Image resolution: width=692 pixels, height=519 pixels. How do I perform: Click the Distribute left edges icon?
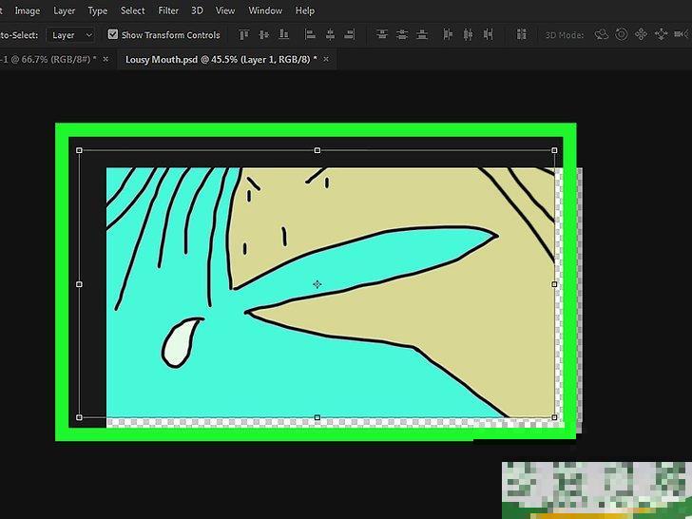(x=446, y=35)
